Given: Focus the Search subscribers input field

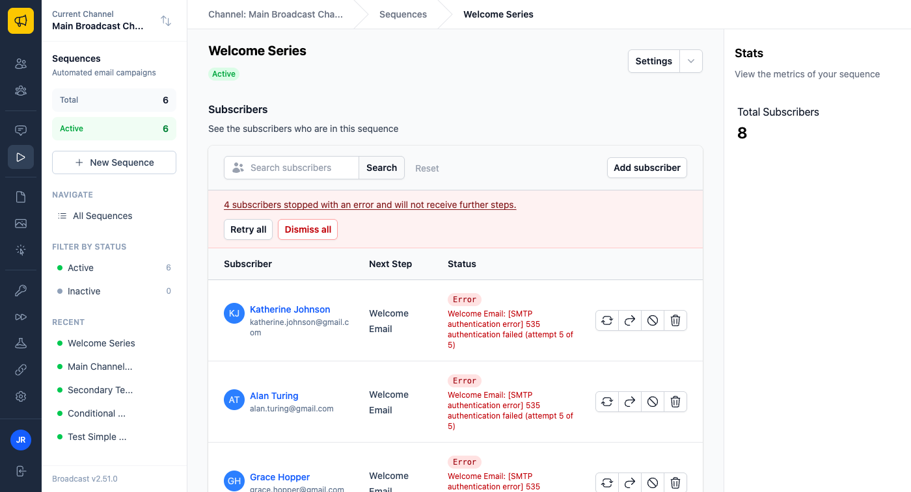Looking at the screenshot, I should 292,168.
